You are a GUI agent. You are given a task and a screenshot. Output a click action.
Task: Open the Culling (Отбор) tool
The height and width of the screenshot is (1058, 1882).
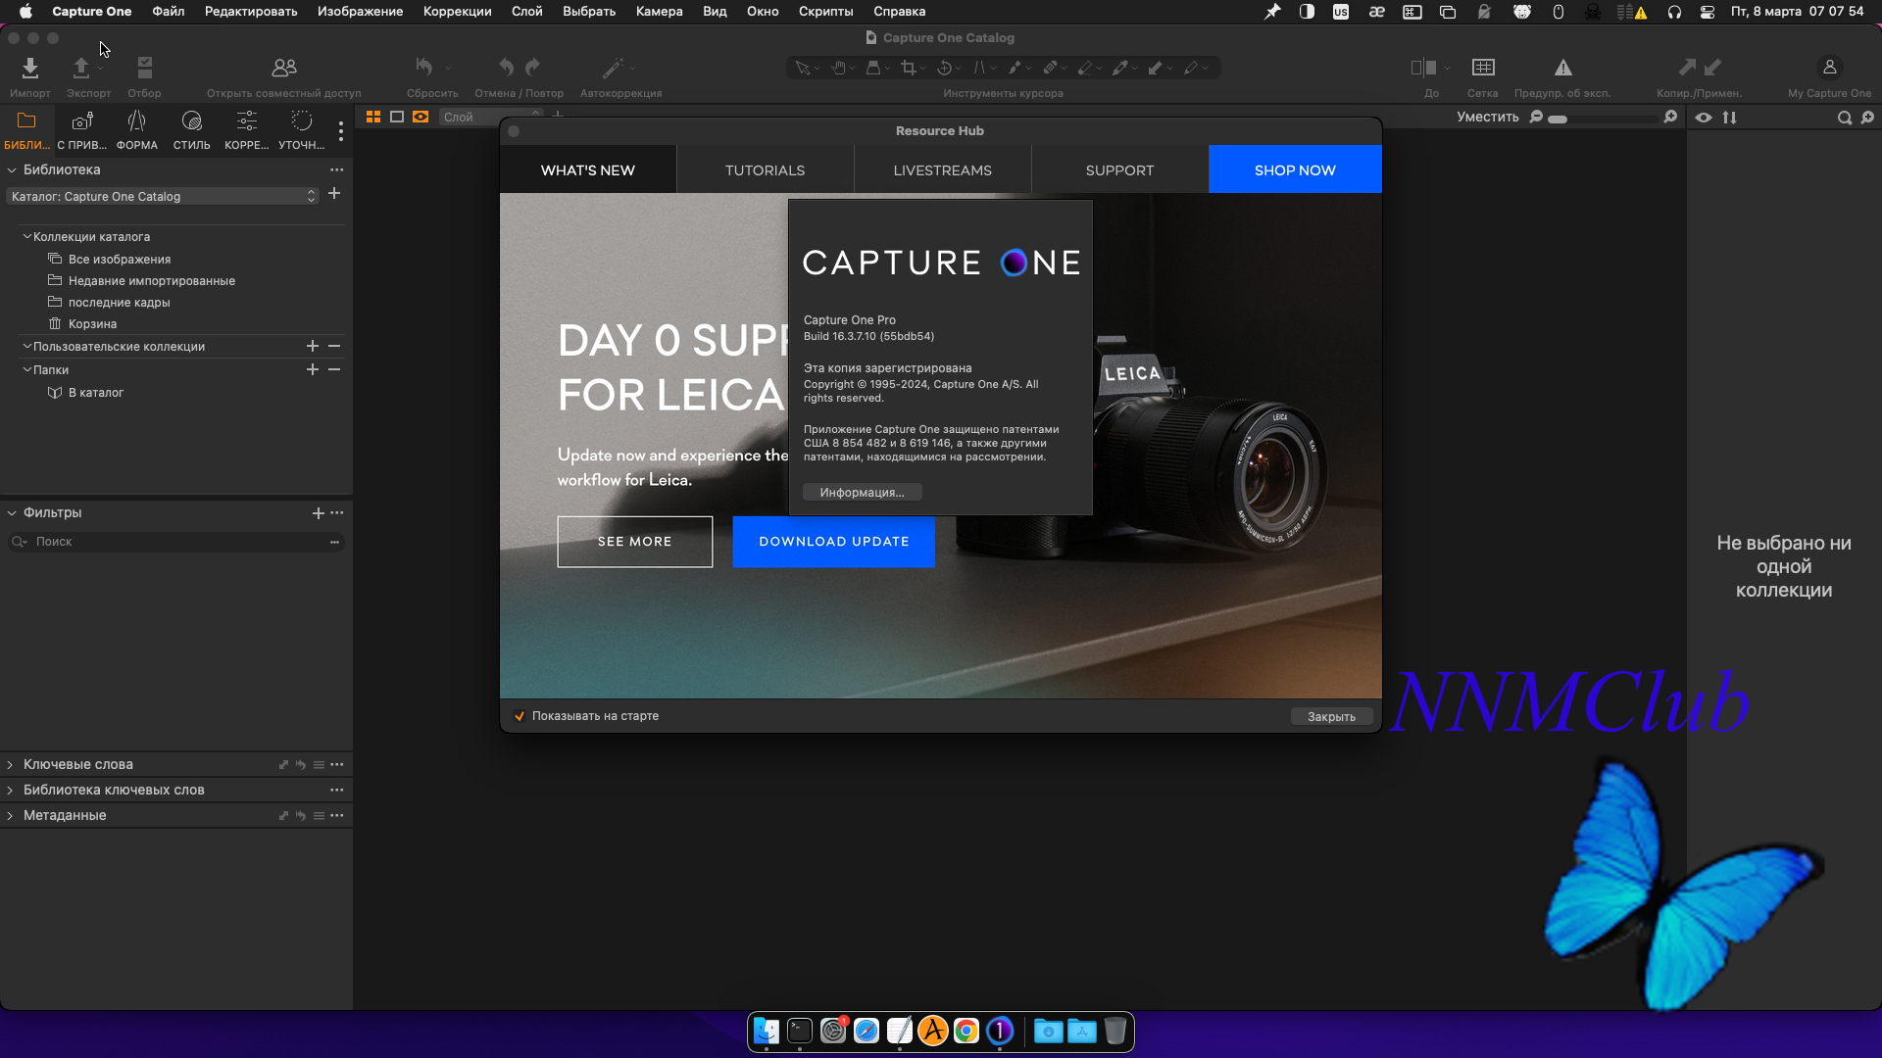[x=145, y=68]
